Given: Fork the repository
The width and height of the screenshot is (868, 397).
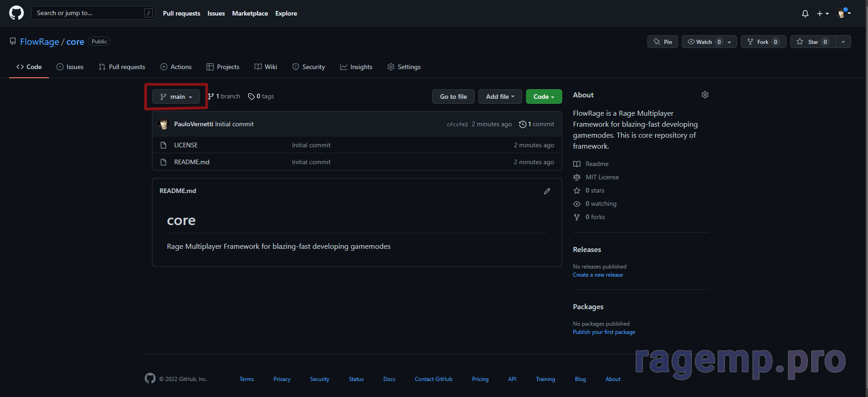Looking at the screenshot, I should coord(763,42).
